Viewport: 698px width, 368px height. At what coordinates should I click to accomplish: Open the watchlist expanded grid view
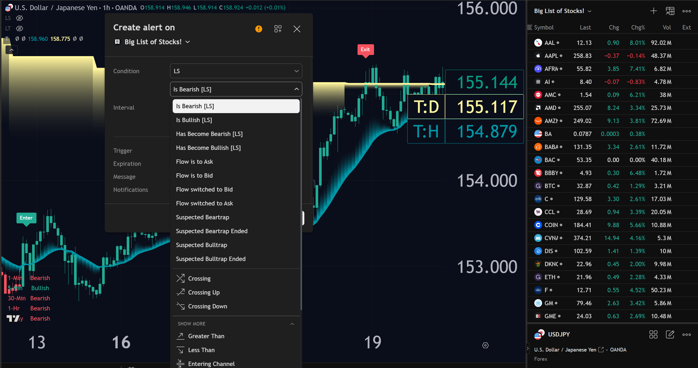pyautogui.click(x=670, y=11)
